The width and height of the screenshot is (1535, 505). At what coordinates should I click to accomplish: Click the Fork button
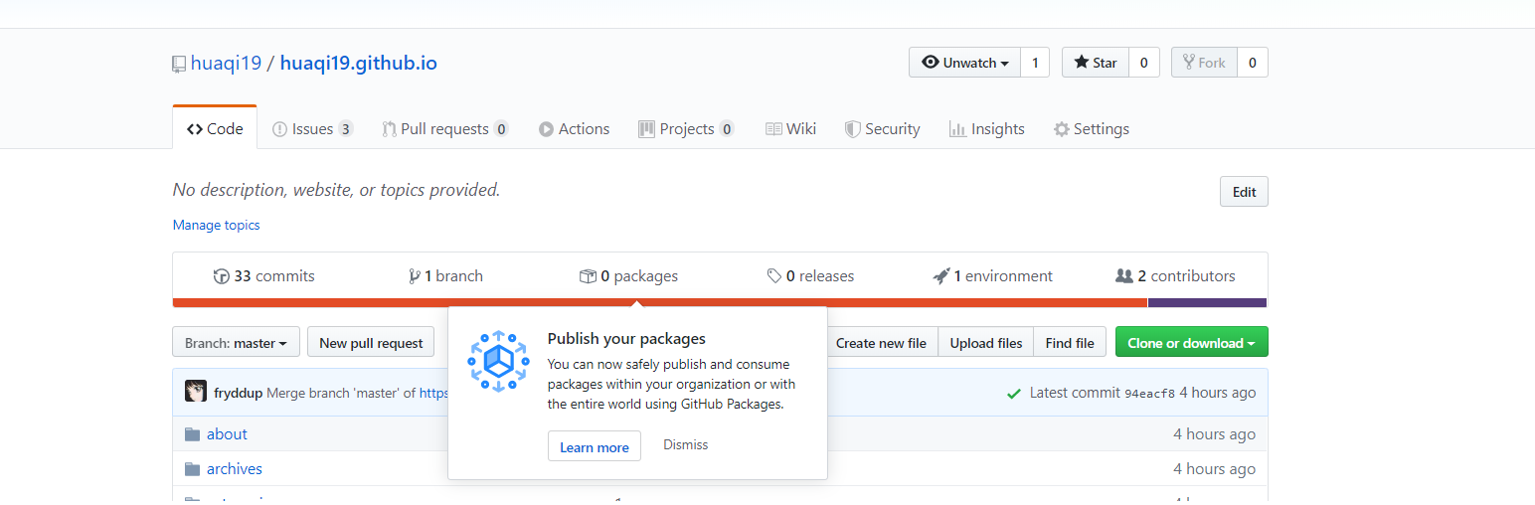pyautogui.click(x=1204, y=63)
